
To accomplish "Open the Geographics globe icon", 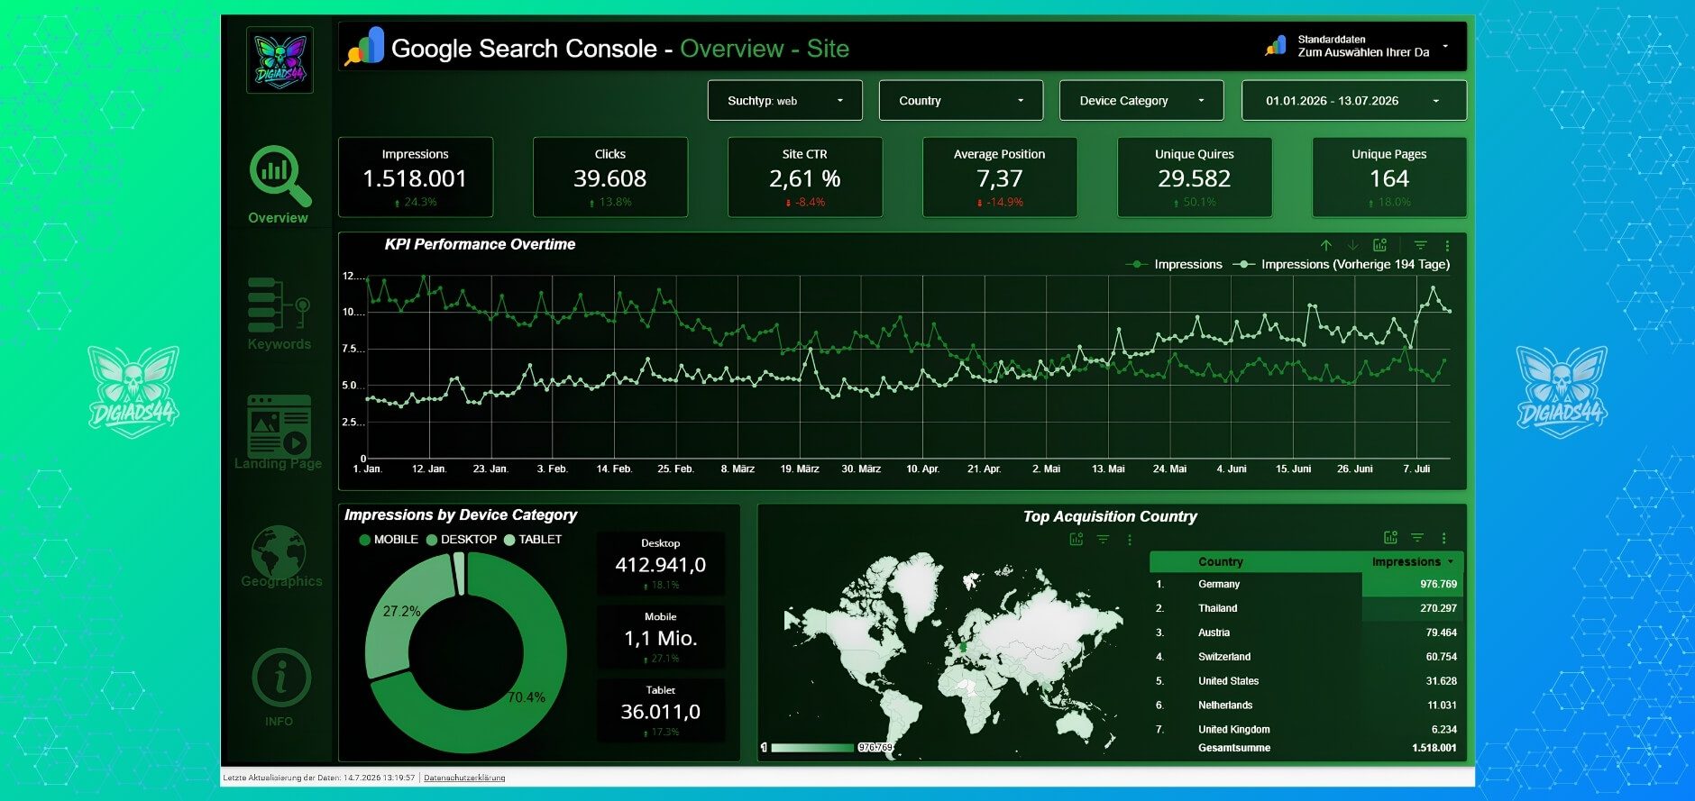I will tap(279, 551).
